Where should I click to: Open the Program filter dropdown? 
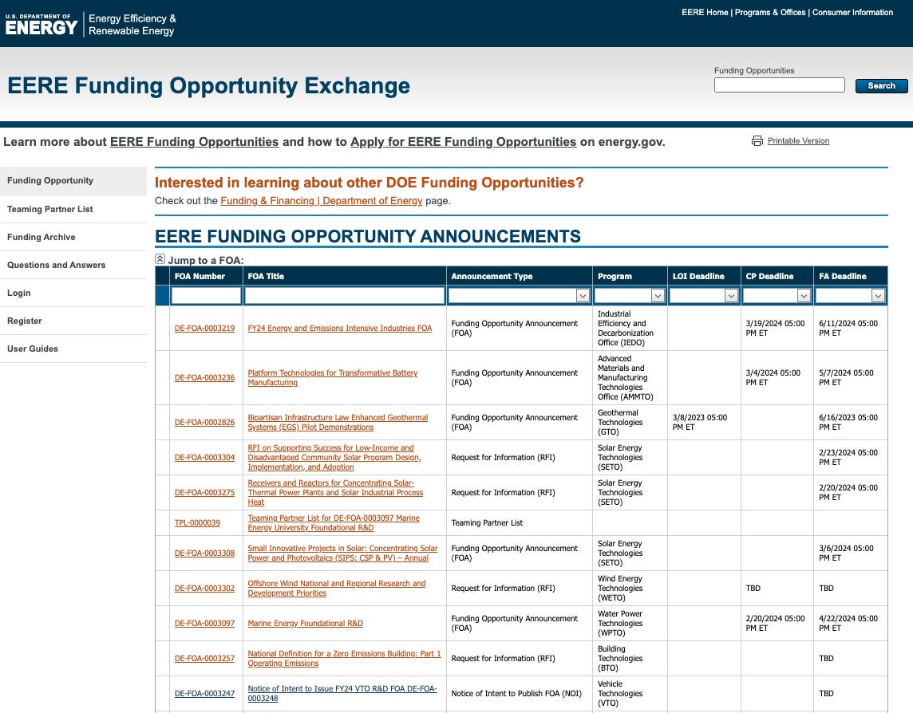[x=658, y=296]
